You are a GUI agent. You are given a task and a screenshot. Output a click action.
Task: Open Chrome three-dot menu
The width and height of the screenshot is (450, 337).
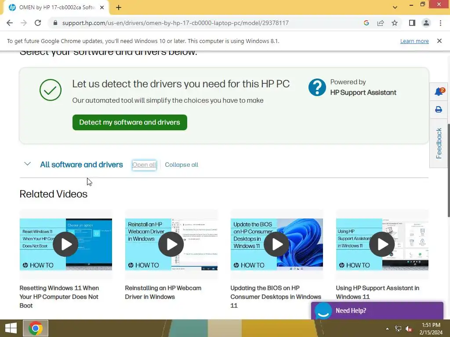[440, 23]
